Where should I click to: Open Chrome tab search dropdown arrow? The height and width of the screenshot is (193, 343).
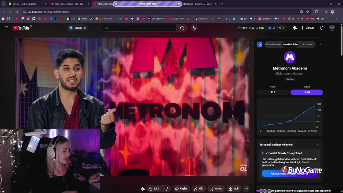coord(3,4)
